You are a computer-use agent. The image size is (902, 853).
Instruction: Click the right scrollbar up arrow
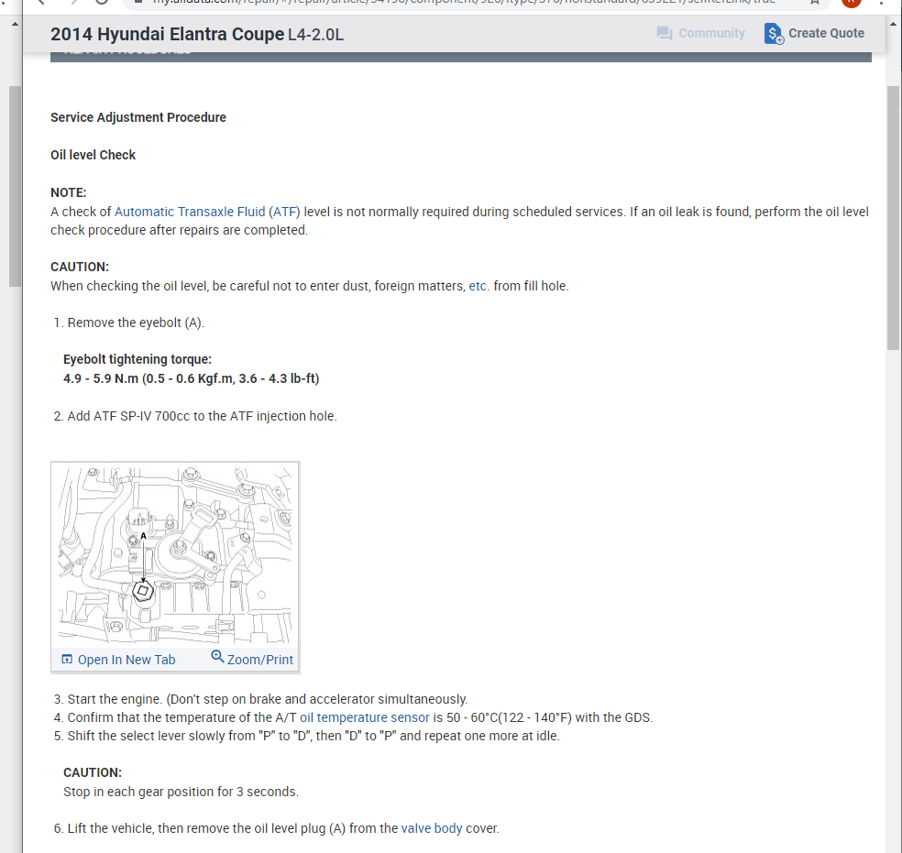click(893, 24)
